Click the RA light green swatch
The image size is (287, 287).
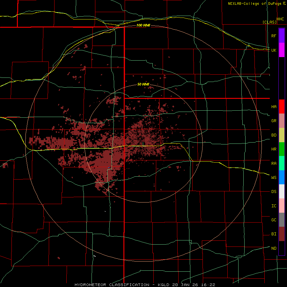(x=282, y=163)
